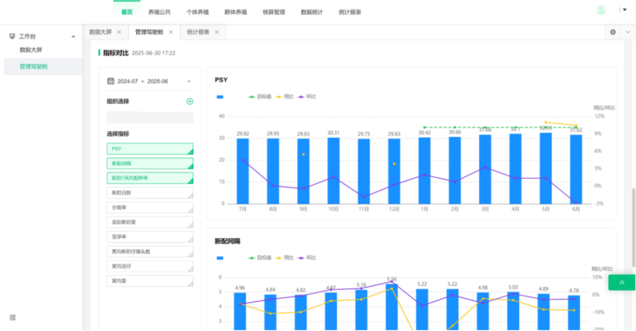Viewport: 636px width, 331px height.
Task: Click the green scroll-to-top arrow button
Action: 622,283
